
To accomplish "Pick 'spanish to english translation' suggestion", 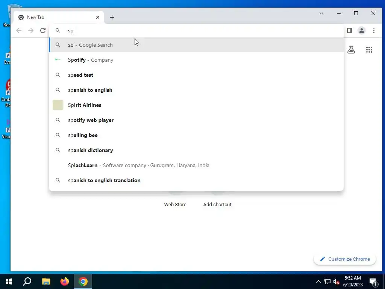I will click(196, 180).
